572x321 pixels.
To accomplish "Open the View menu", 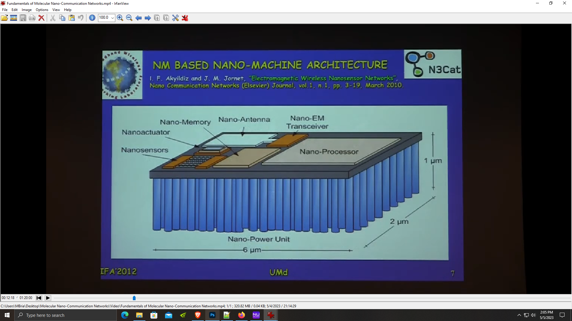I will point(56,10).
